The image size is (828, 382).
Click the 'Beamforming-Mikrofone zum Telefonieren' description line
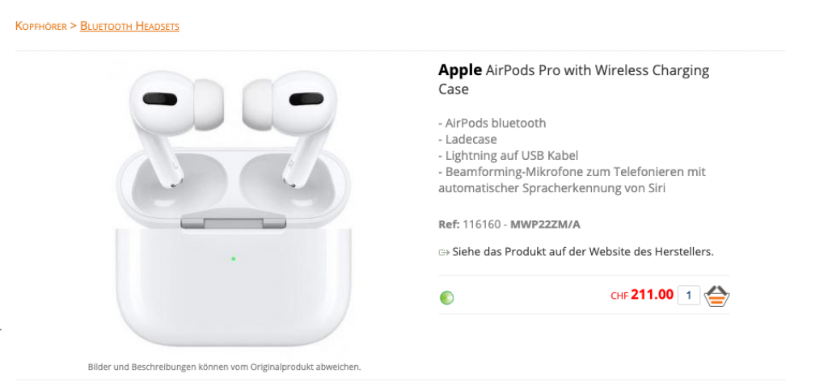[x=572, y=172]
